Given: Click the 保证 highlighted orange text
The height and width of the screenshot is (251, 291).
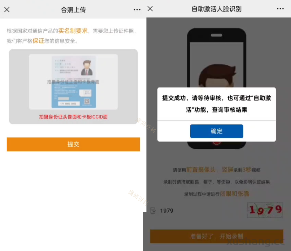Looking at the screenshot, I should (38, 41).
